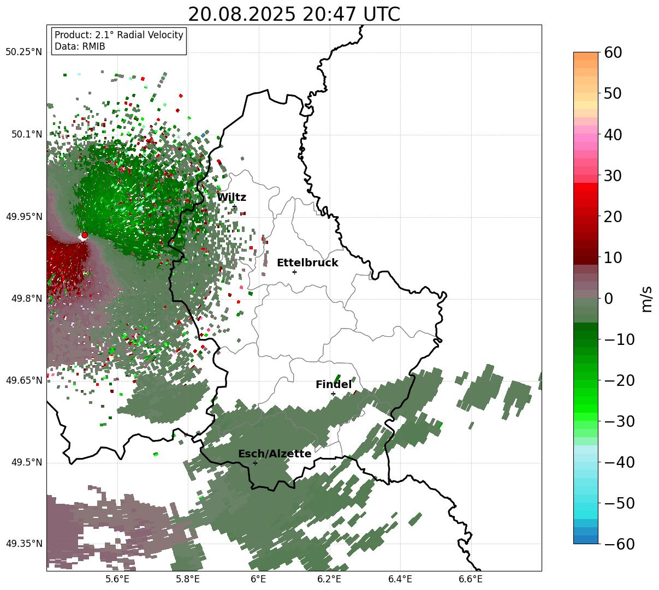This screenshot has height=590, width=659.
Task: Click the 5.8°E longitude label
Action: click(188, 579)
